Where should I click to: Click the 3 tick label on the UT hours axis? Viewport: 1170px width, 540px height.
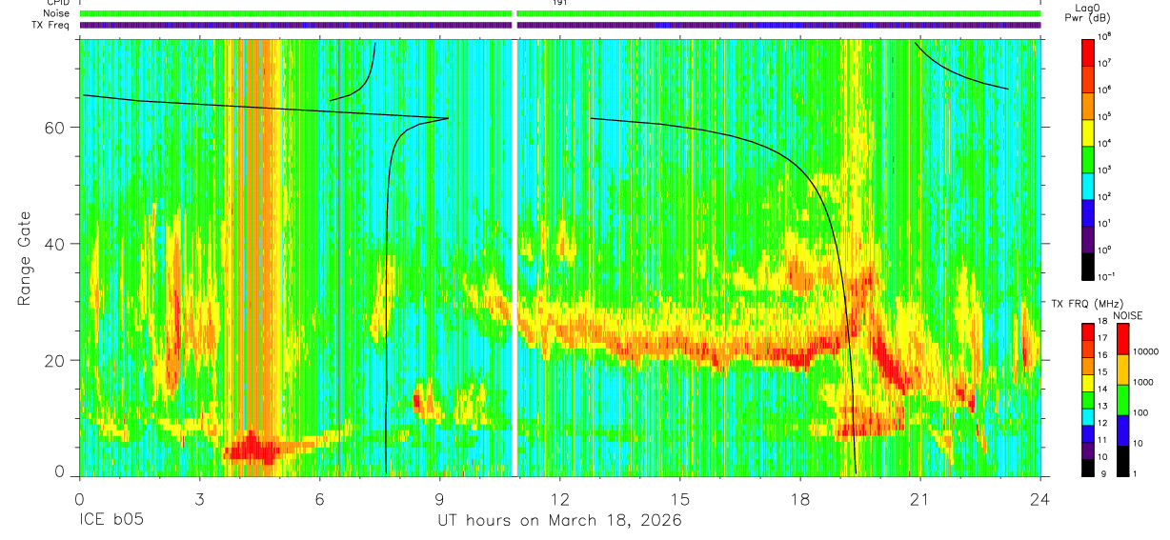[x=199, y=498]
